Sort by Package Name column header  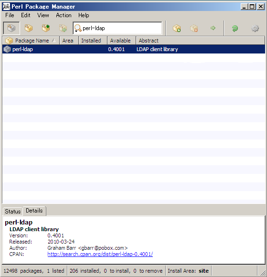tap(31, 41)
